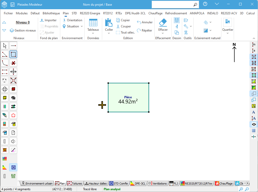Select the blue ventilation swirl icon
This screenshot has width=258, height=192.
coord(13,167)
